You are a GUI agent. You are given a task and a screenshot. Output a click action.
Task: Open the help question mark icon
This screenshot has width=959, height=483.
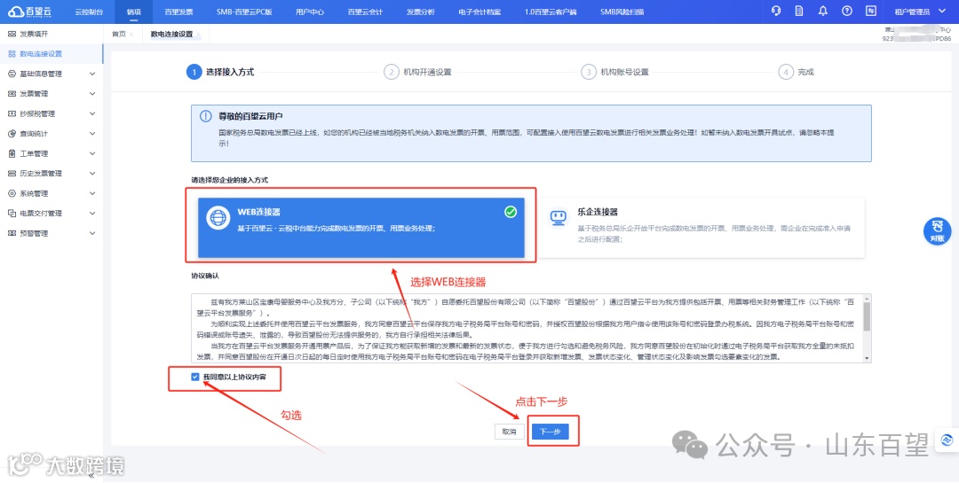tap(847, 11)
